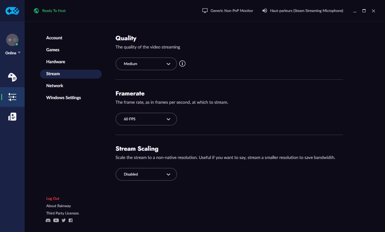Switch to the Account settings tab
The height and width of the screenshot is (232, 385).
(x=54, y=38)
